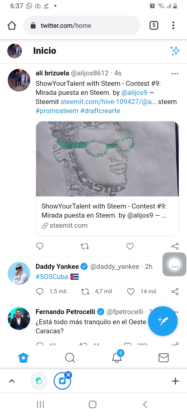
Task: Tap the browser home icon
Action: (x=12, y=25)
